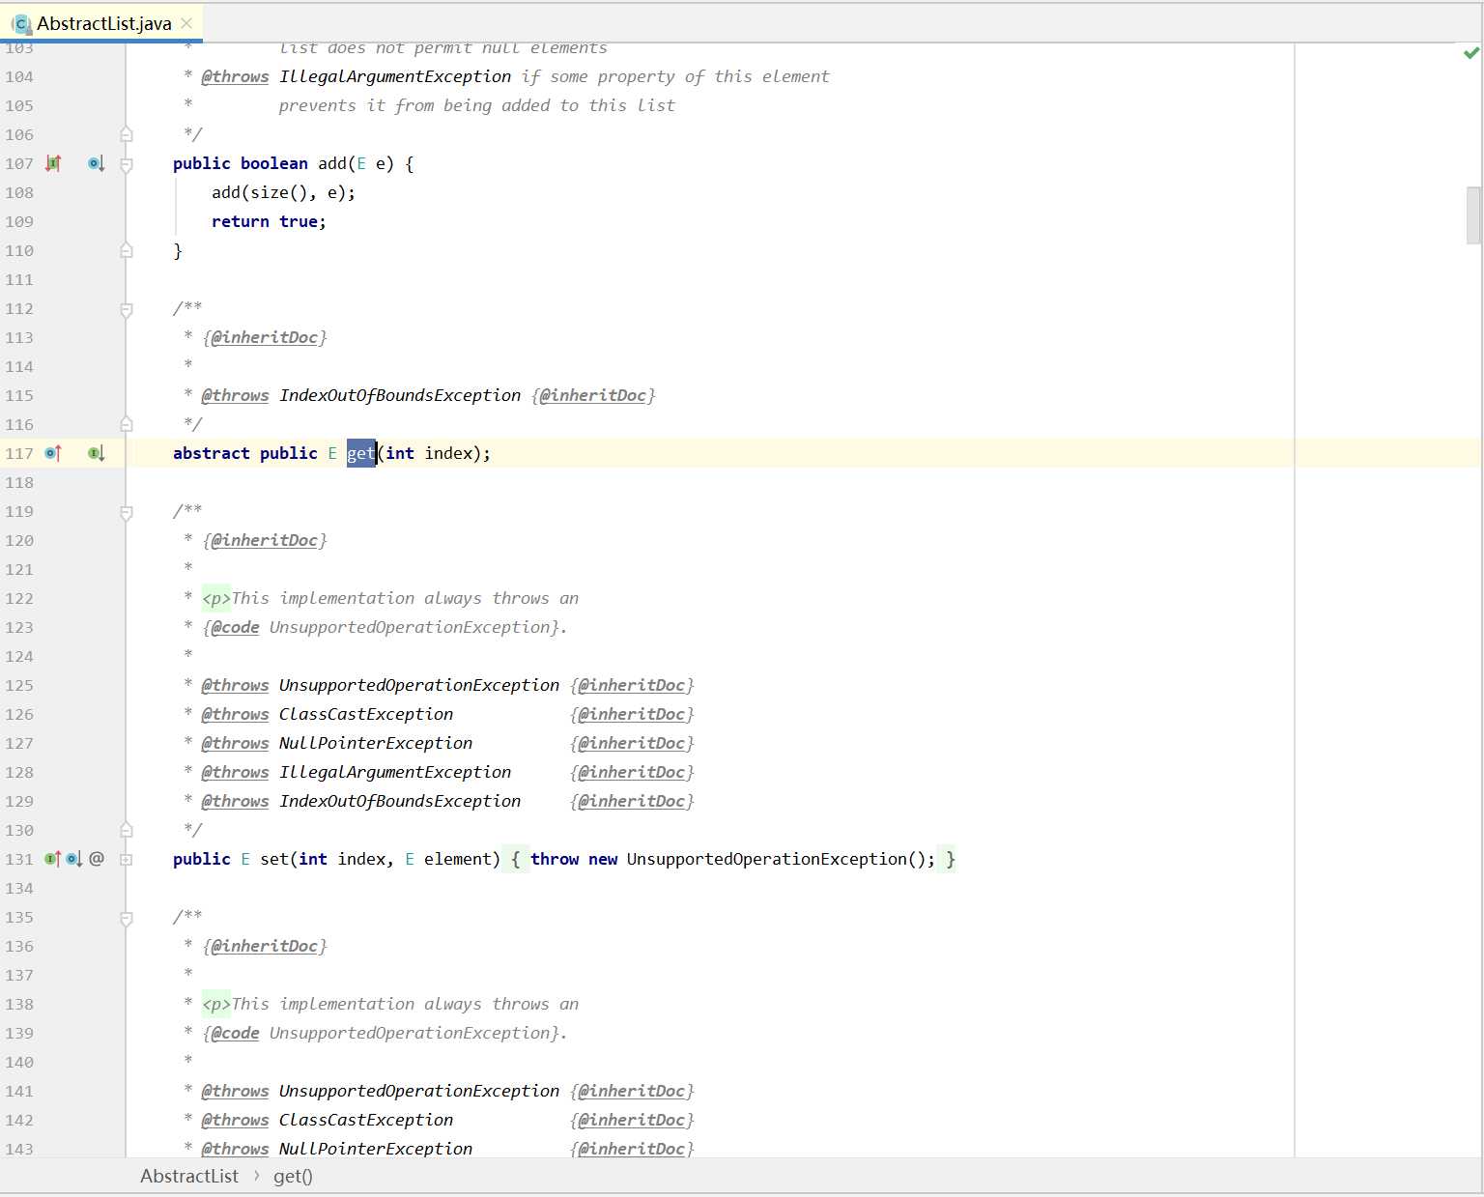Collapse fold marker at line 106 comment end
This screenshot has width=1484, height=1197.
tap(127, 134)
